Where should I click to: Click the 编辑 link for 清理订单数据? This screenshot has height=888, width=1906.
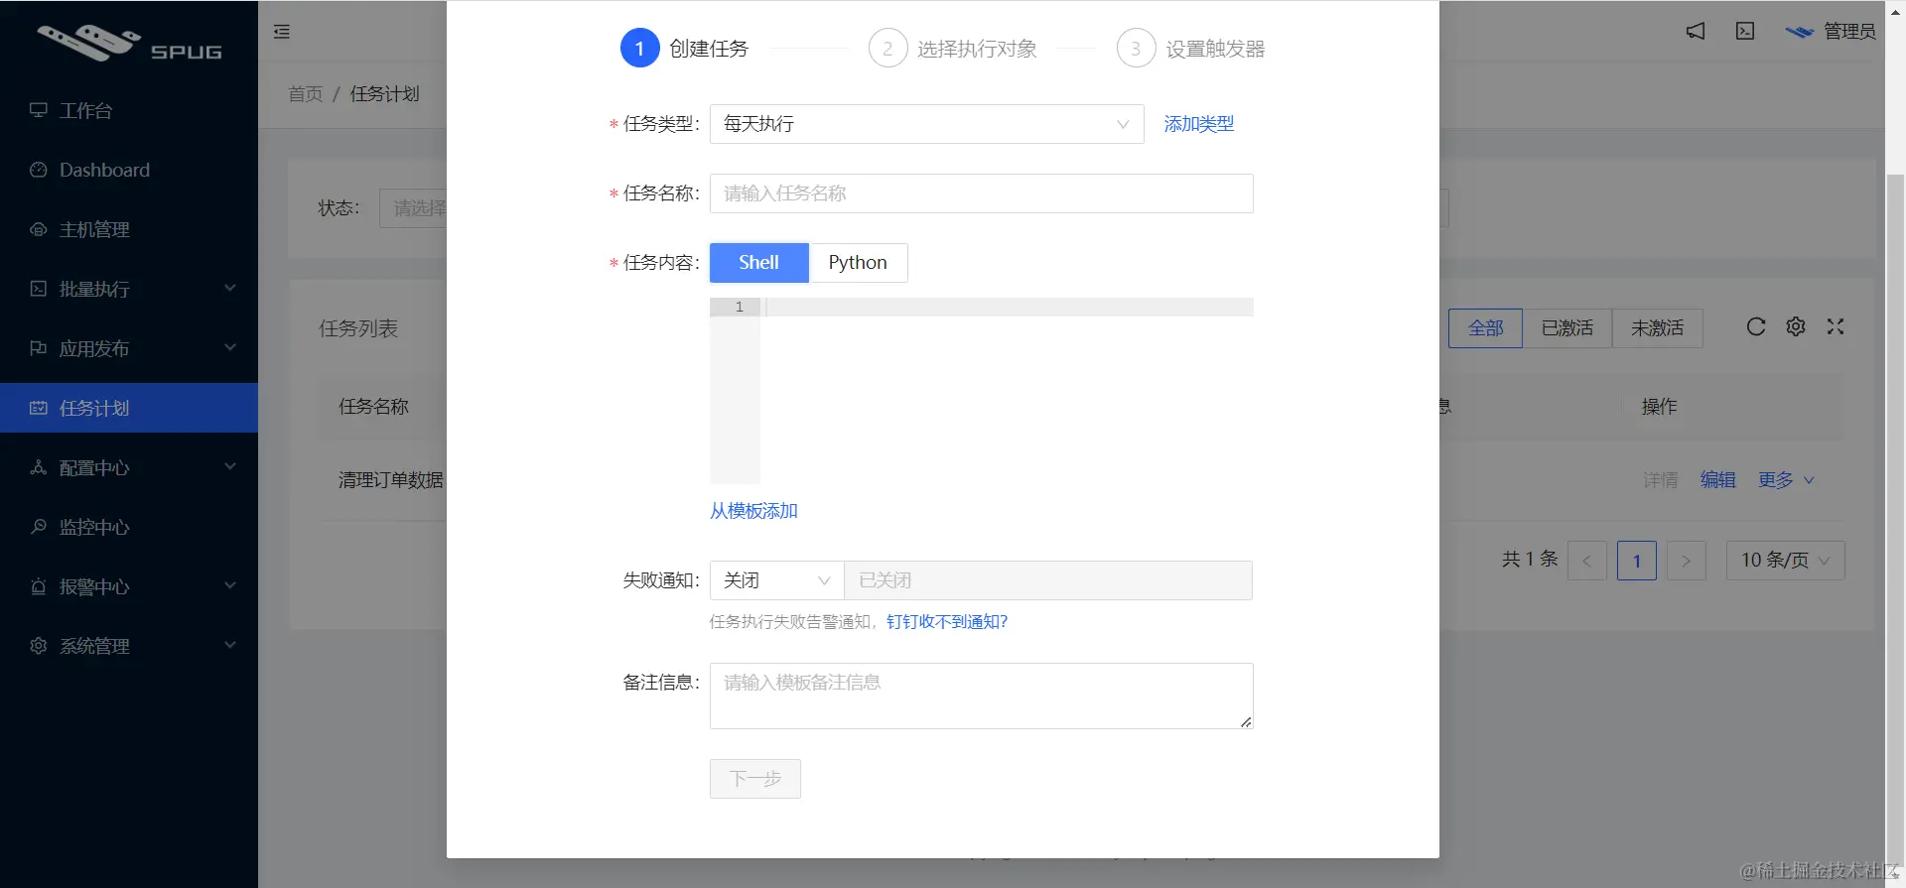click(x=1718, y=480)
